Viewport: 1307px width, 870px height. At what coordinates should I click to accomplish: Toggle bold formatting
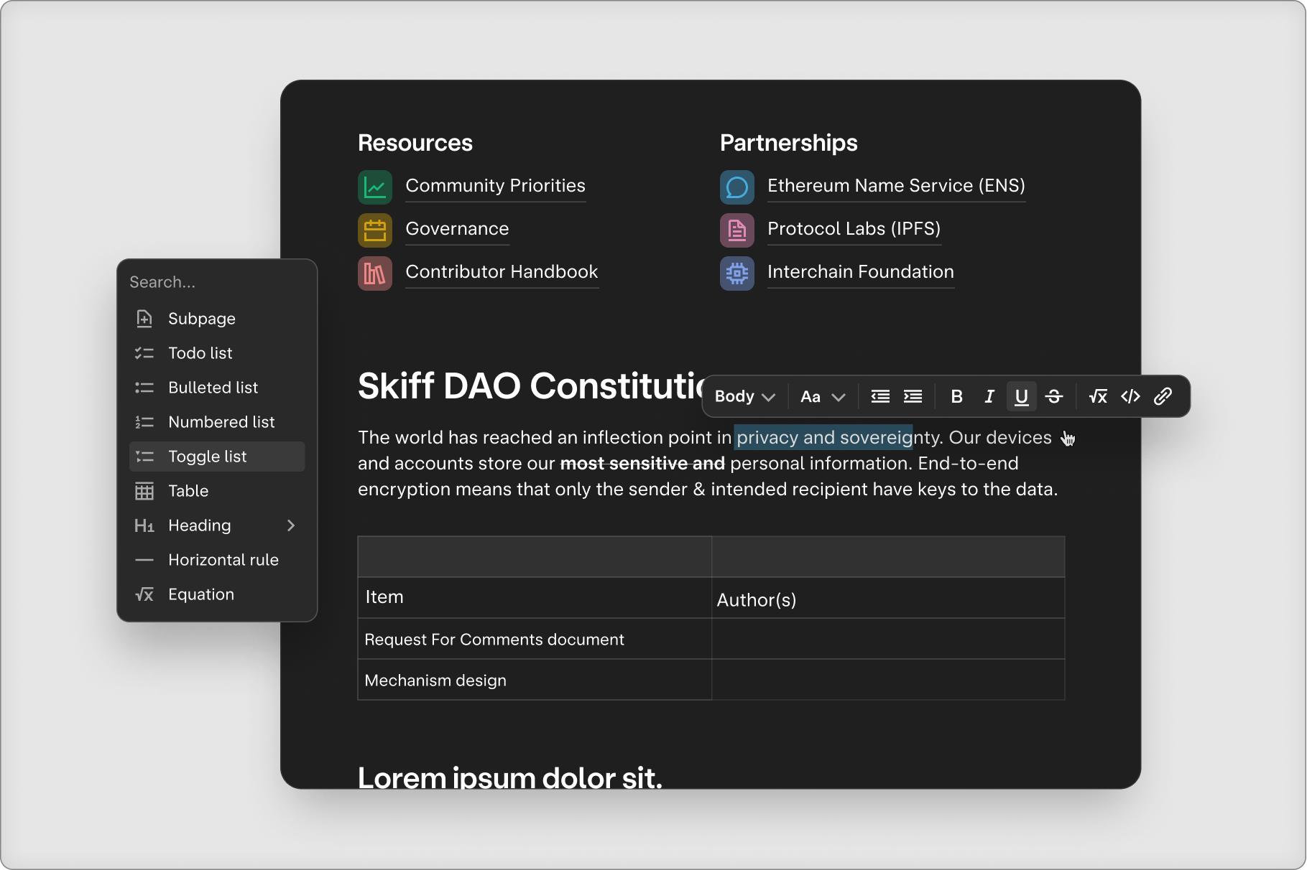tap(956, 396)
